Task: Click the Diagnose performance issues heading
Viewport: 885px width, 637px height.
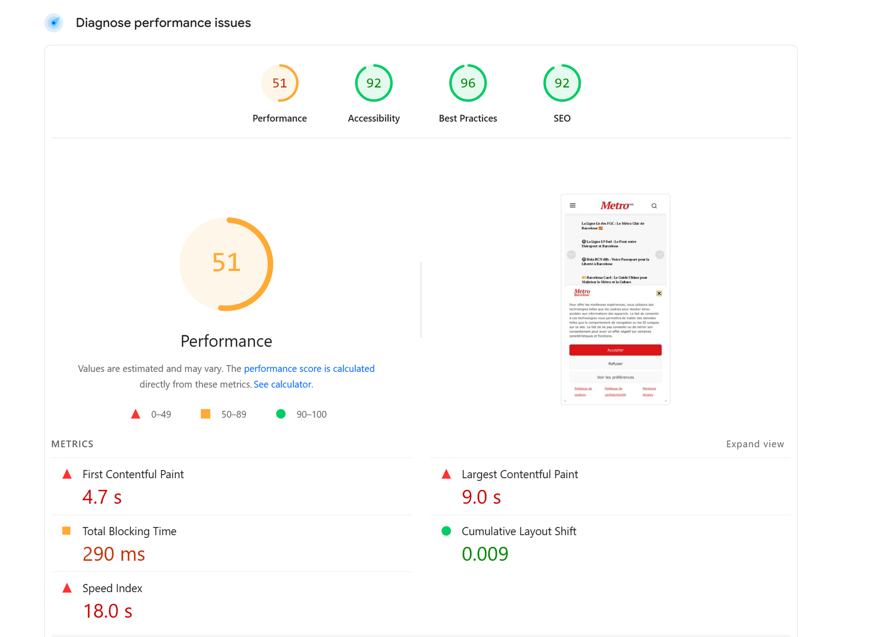Action: [x=163, y=23]
